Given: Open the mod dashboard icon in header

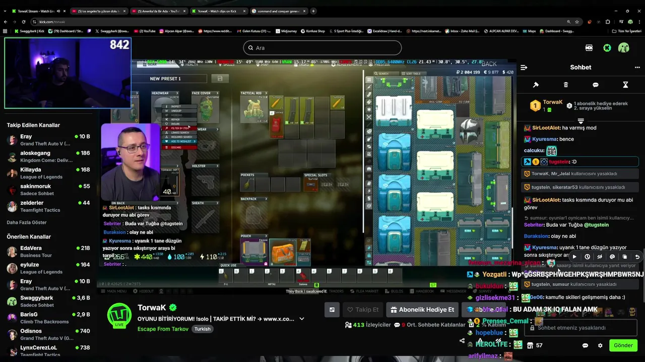Looking at the screenshot, I should [x=589, y=48].
